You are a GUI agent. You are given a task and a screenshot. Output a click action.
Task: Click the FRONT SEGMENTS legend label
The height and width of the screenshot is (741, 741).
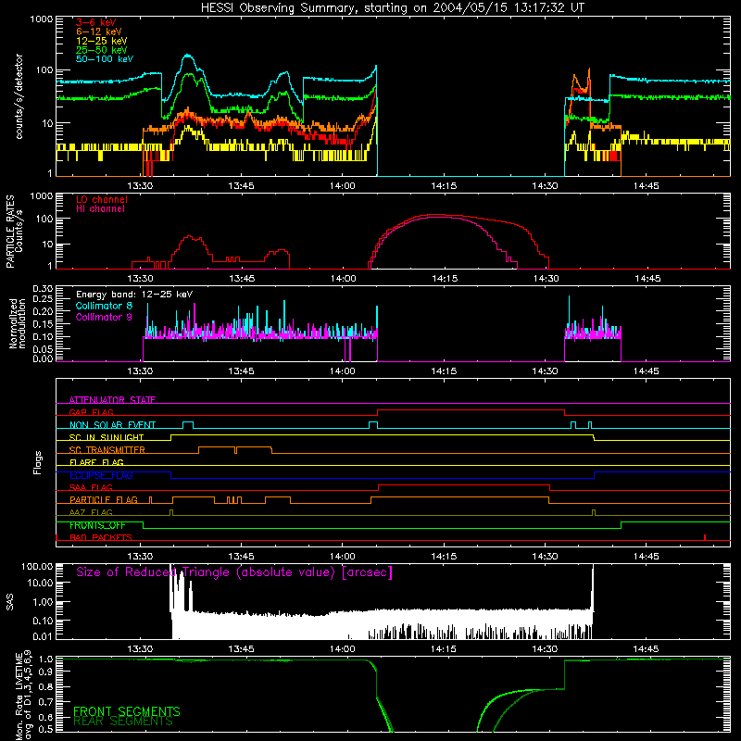127,711
